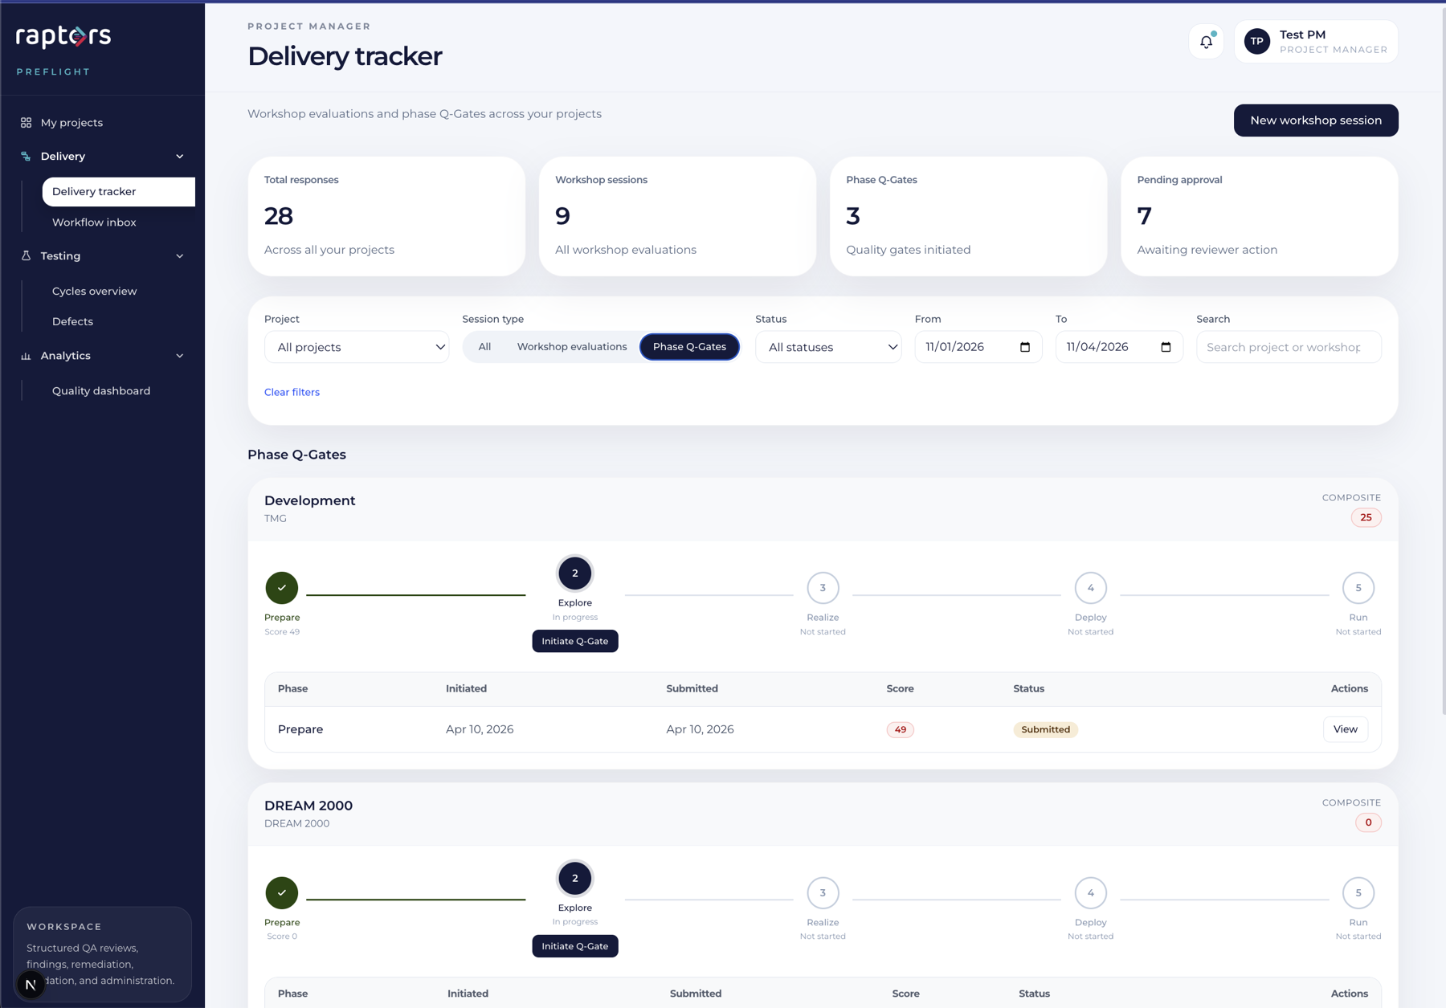Open the Project dropdown showing All projects
1446x1008 pixels.
tap(357, 346)
